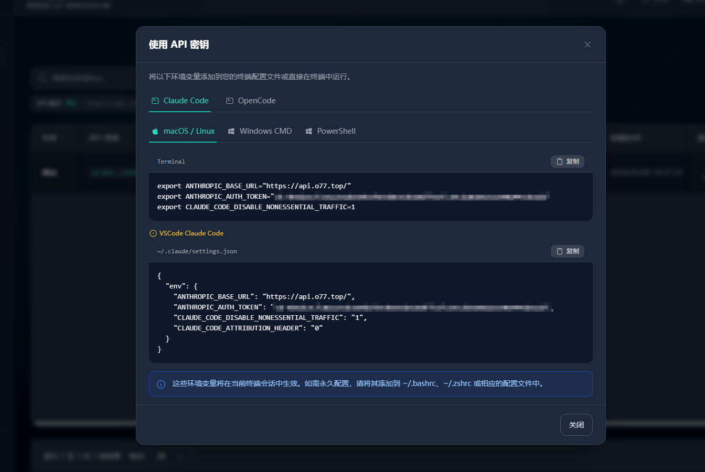Click the "export CLAUDE_CODE_DISABLE_NONESSENTIAL_TRAFFIC=1" line

256,207
